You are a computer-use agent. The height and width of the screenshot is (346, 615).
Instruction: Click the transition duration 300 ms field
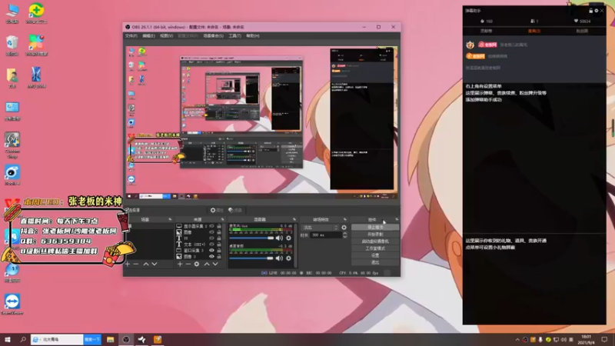(x=325, y=235)
